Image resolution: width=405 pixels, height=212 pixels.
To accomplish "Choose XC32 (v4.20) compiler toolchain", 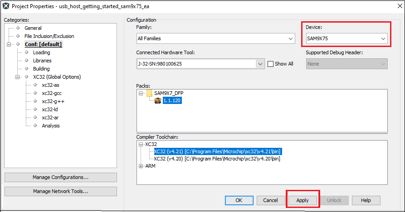I will pyautogui.click(x=217, y=159).
